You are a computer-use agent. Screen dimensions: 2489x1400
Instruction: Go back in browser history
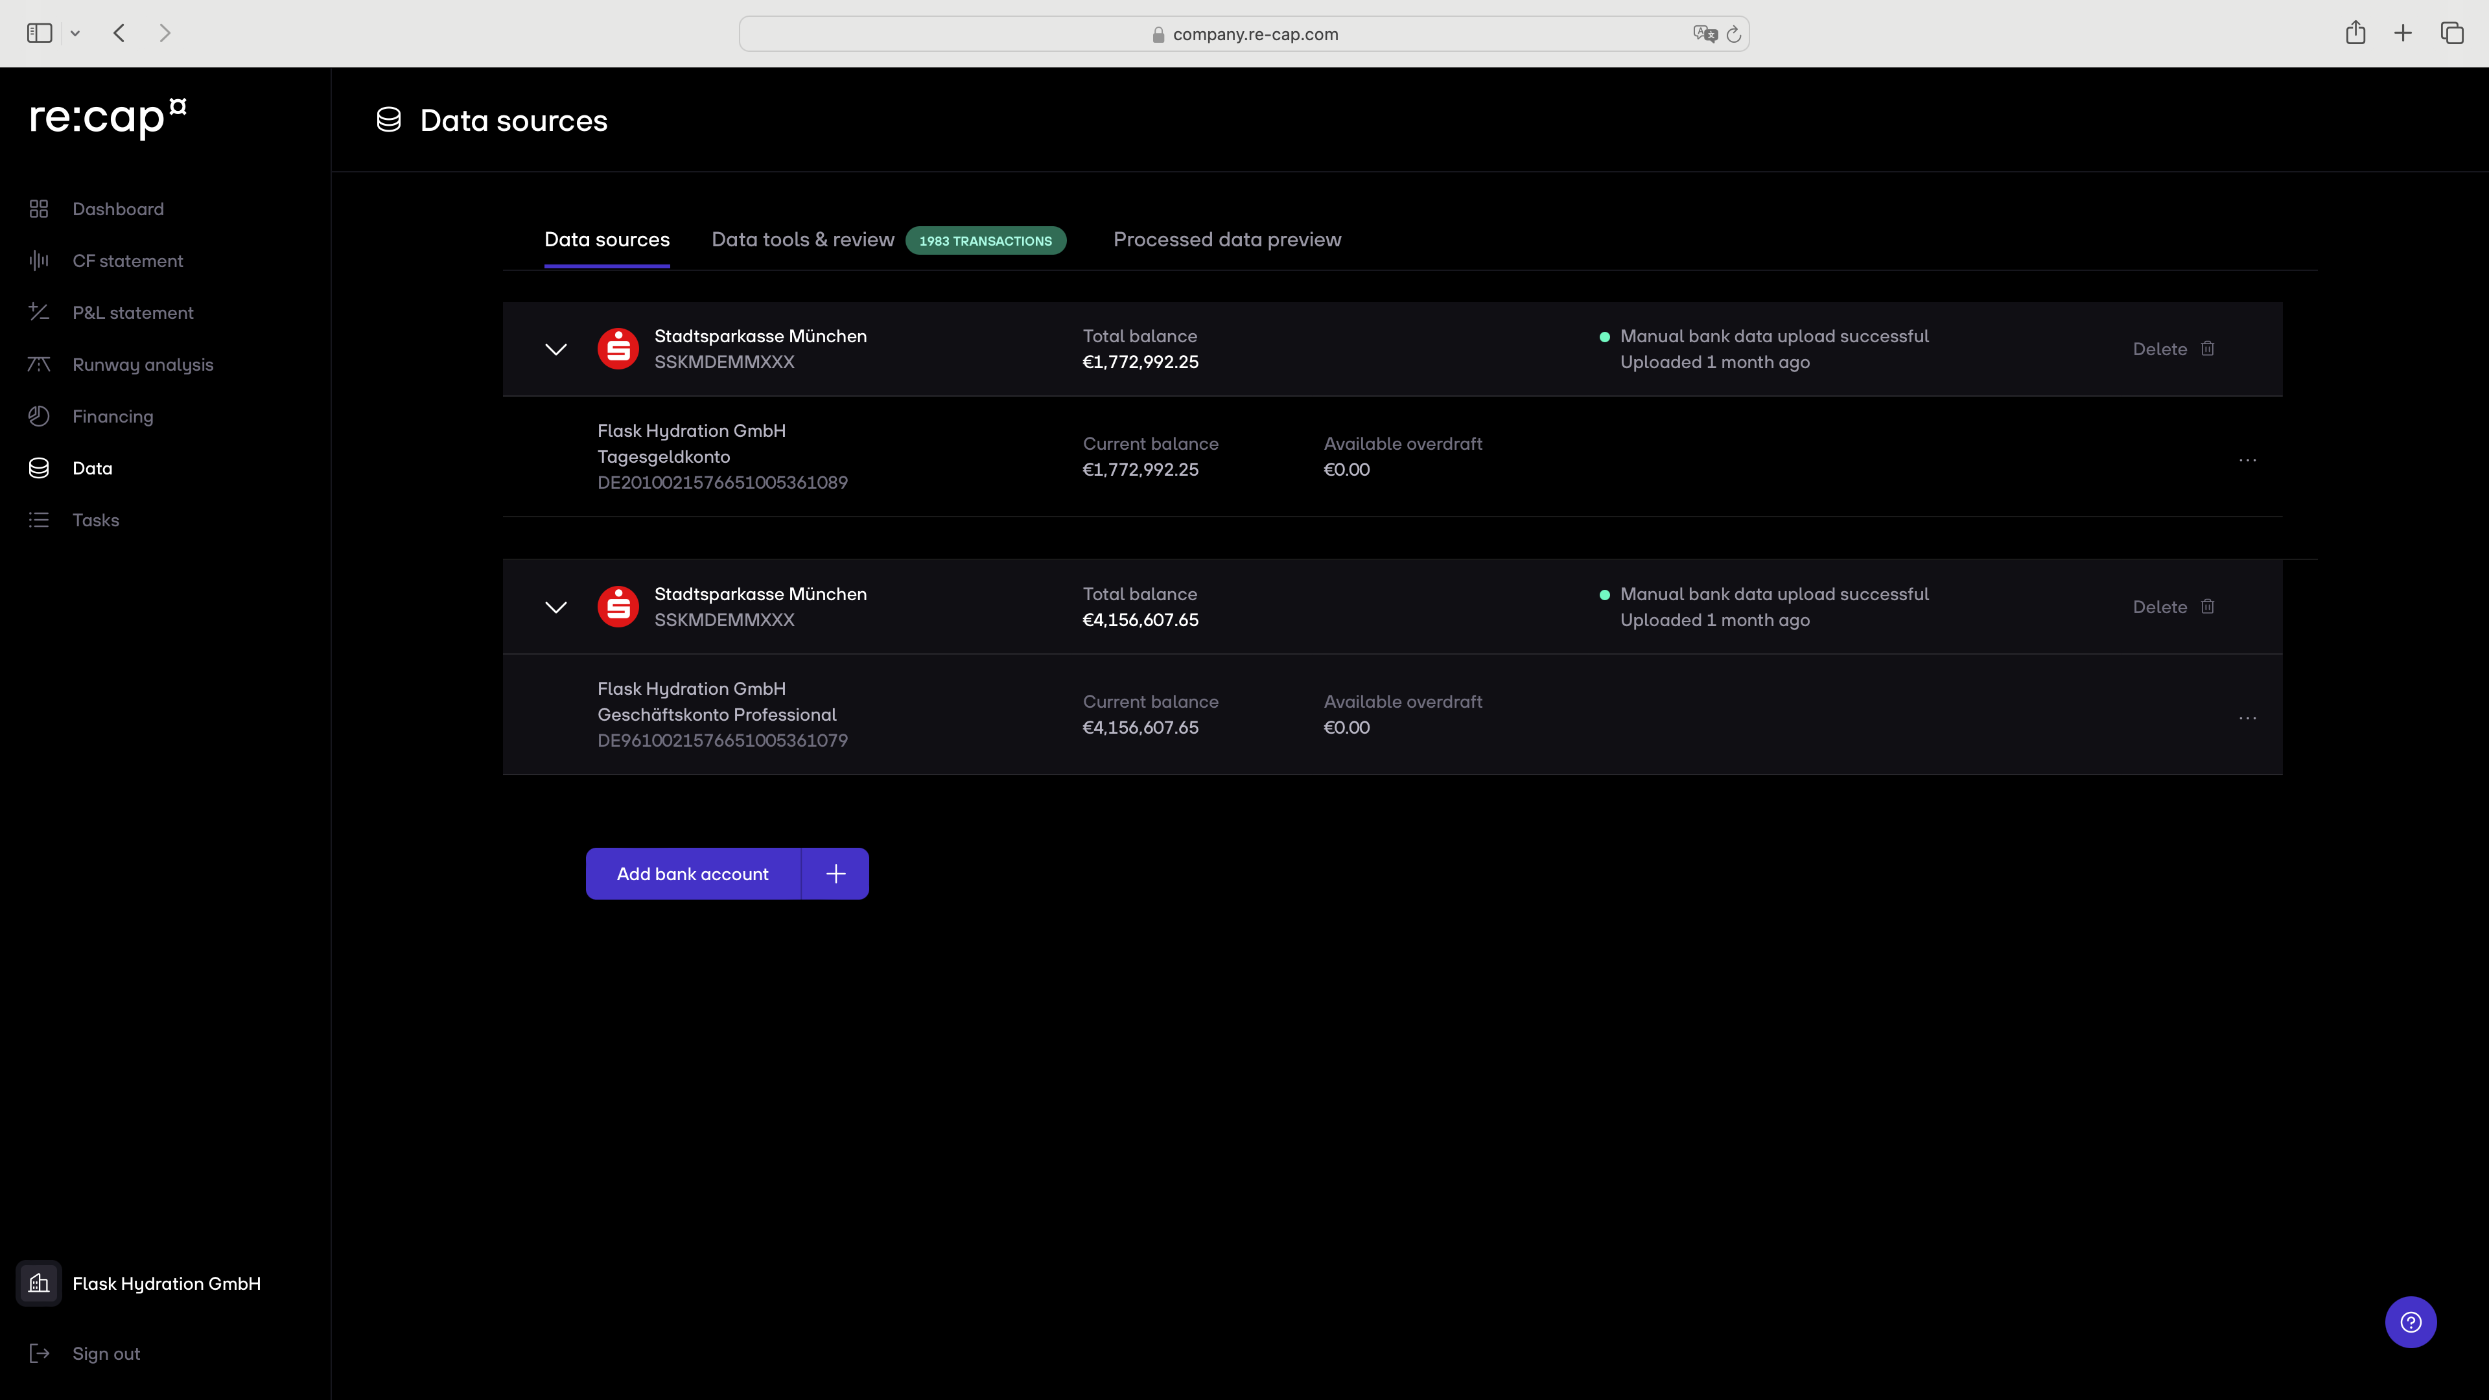(119, 33)
